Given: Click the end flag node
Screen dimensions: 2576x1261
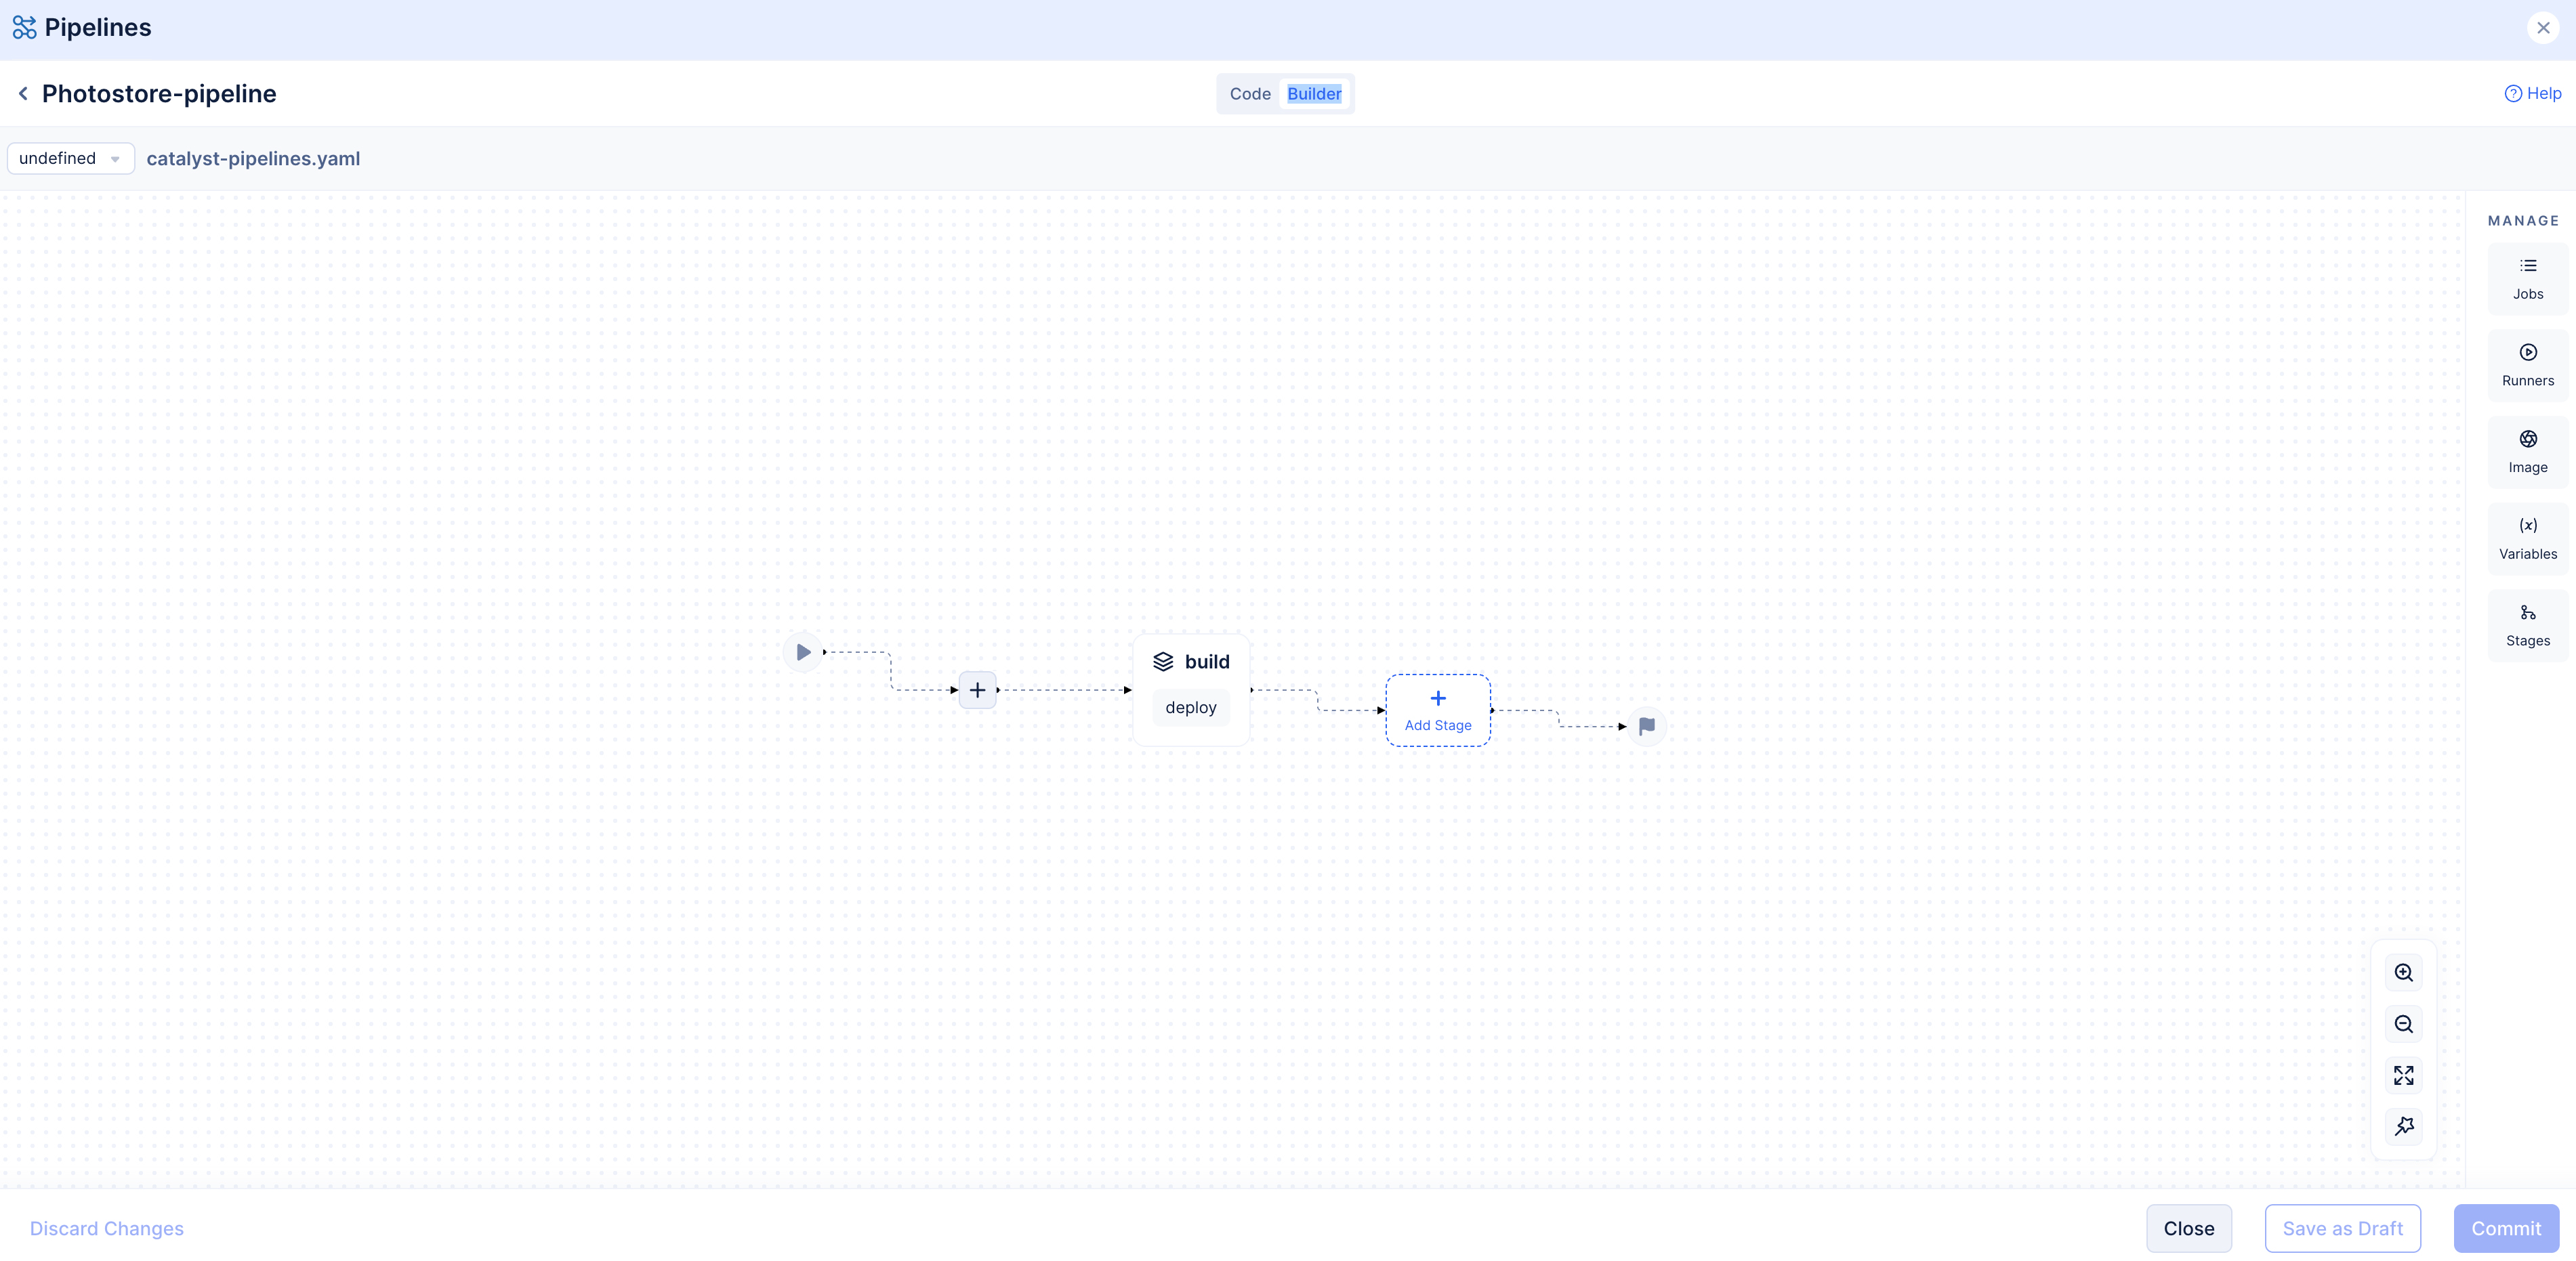Looking at the screenshot, I should coord(1646,727).
